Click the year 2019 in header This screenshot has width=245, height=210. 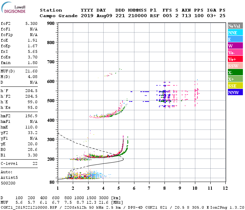coord(87,16)
